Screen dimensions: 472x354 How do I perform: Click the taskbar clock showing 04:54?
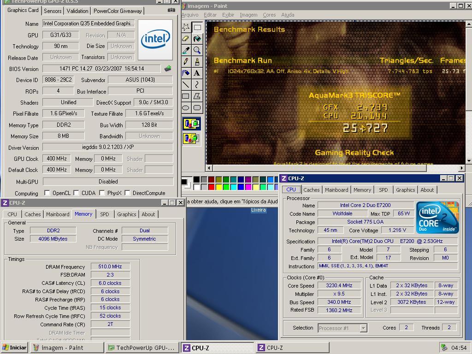point(459,348)
